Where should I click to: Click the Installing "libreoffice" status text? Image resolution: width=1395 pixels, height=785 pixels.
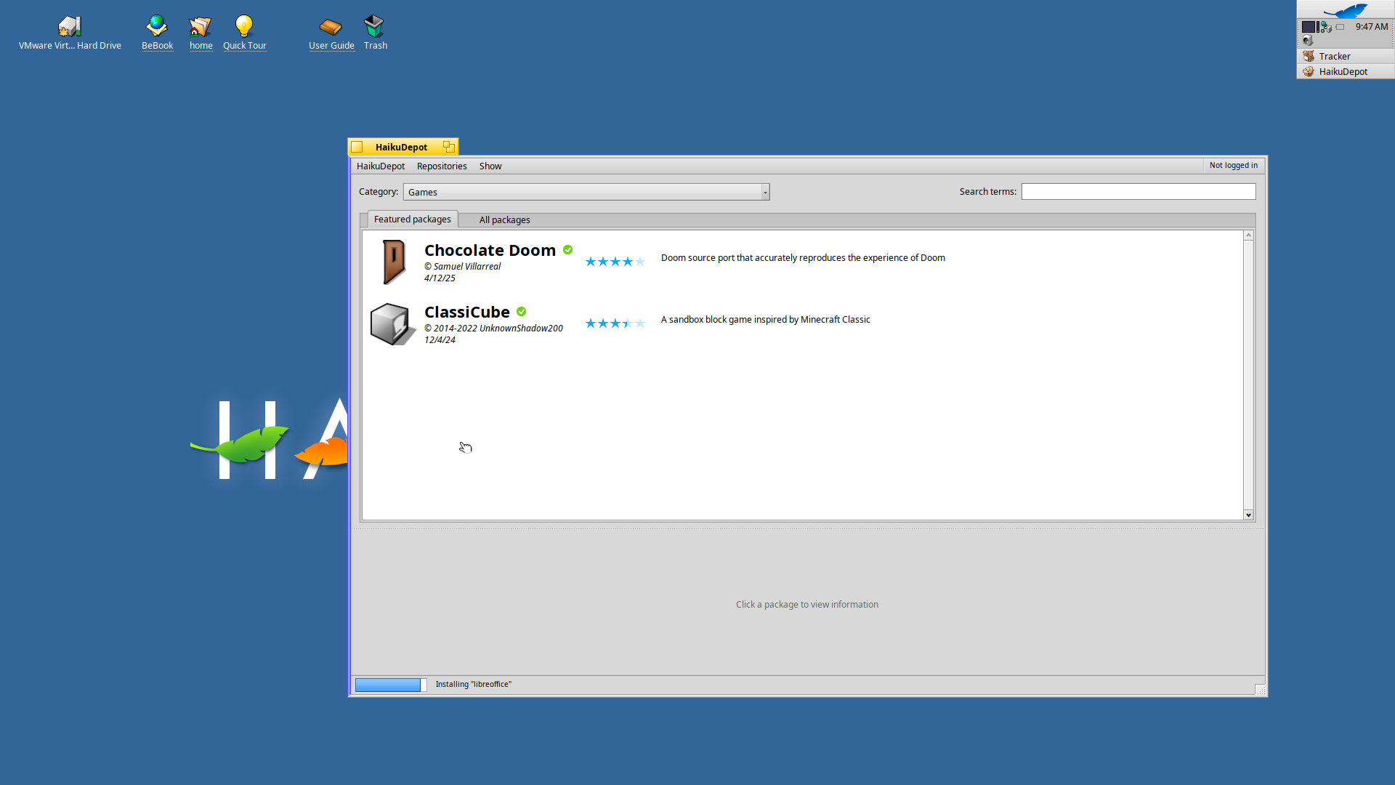(474, 685)
